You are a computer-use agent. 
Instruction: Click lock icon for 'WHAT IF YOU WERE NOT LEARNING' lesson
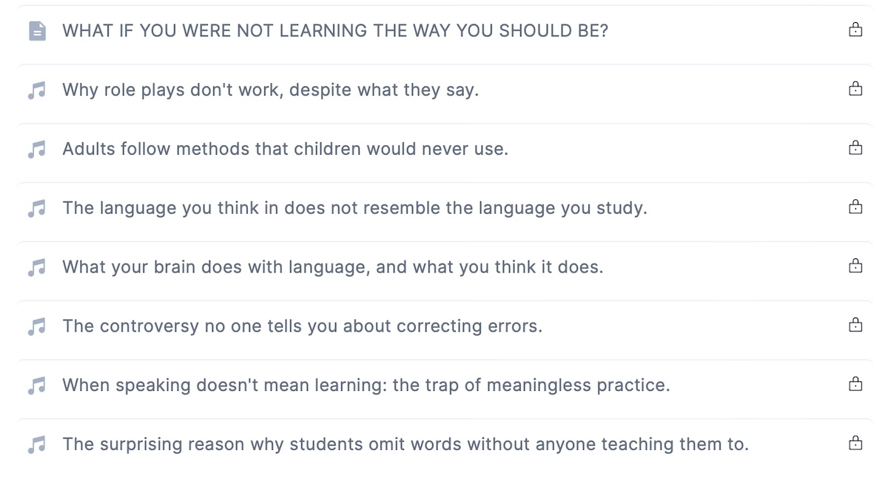click(x=855, y=30)
